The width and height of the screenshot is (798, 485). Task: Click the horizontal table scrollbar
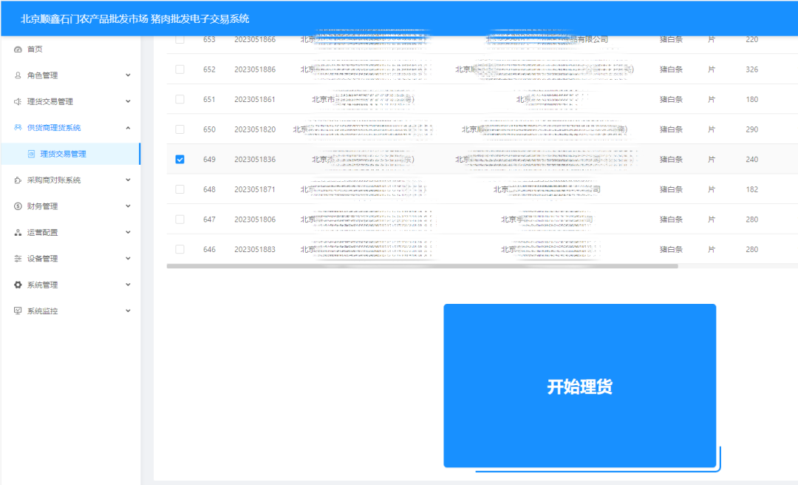(421, 266)
